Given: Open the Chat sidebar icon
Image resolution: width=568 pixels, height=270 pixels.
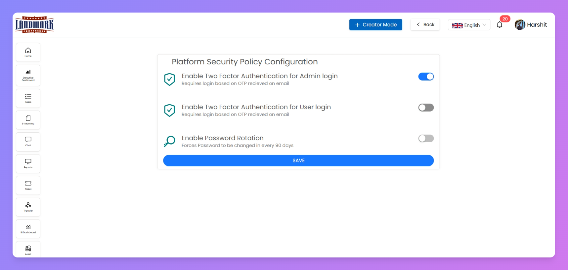Looking at the screenshot, I should pos(28,142).
